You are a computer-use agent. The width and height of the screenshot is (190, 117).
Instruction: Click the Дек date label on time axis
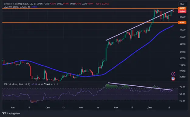click(150, 108)
